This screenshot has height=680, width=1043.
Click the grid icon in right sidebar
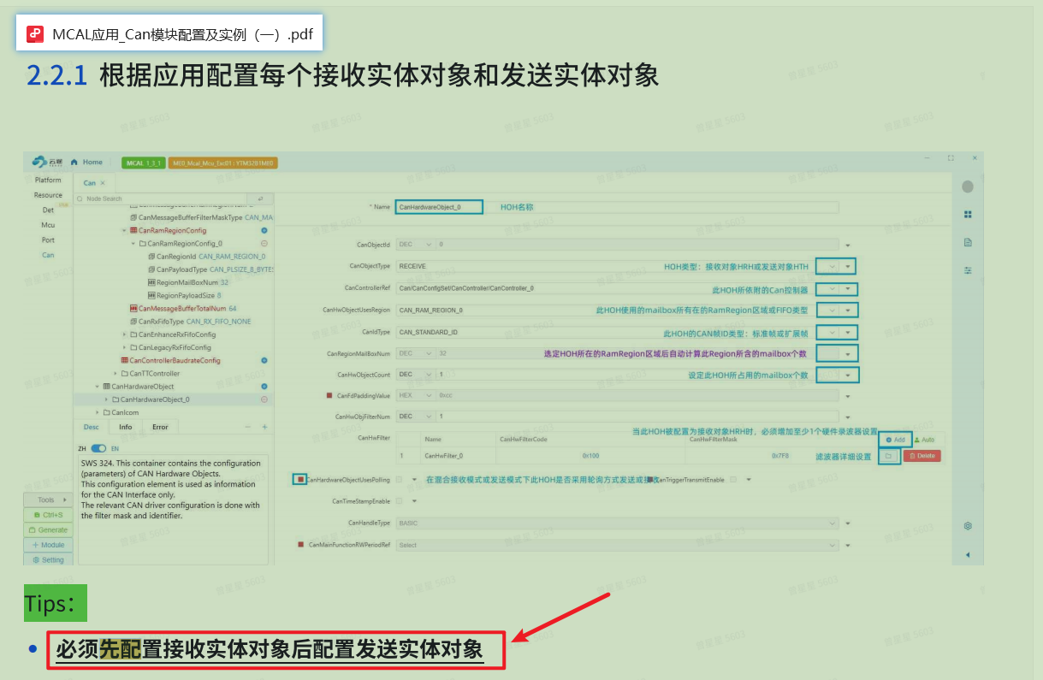tap(968, 215)
